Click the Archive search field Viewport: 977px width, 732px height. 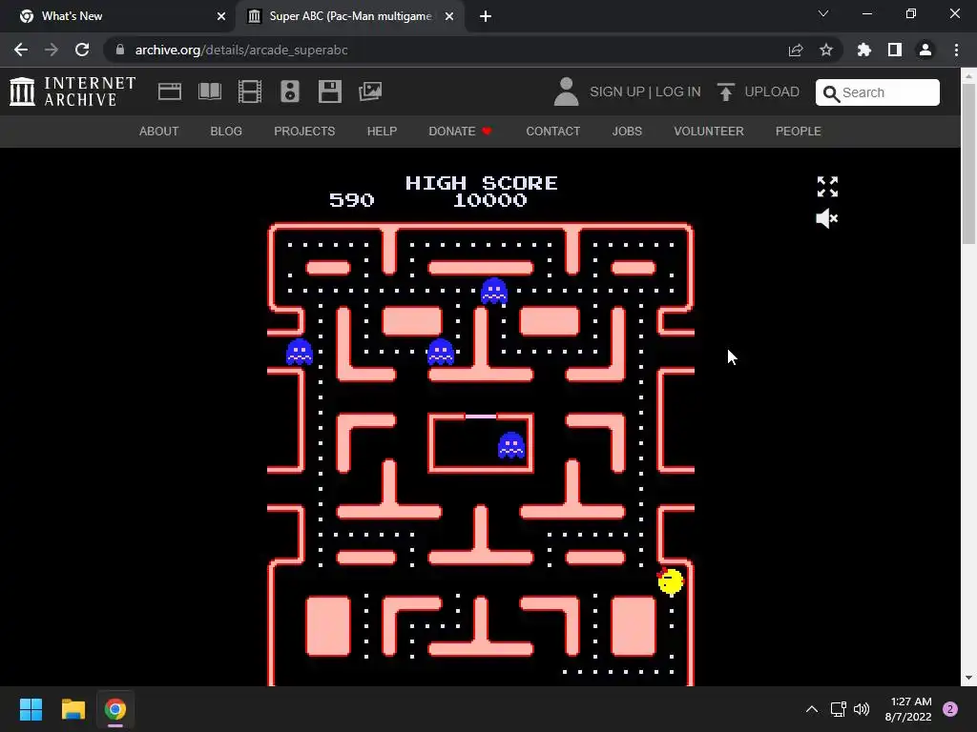878,92
